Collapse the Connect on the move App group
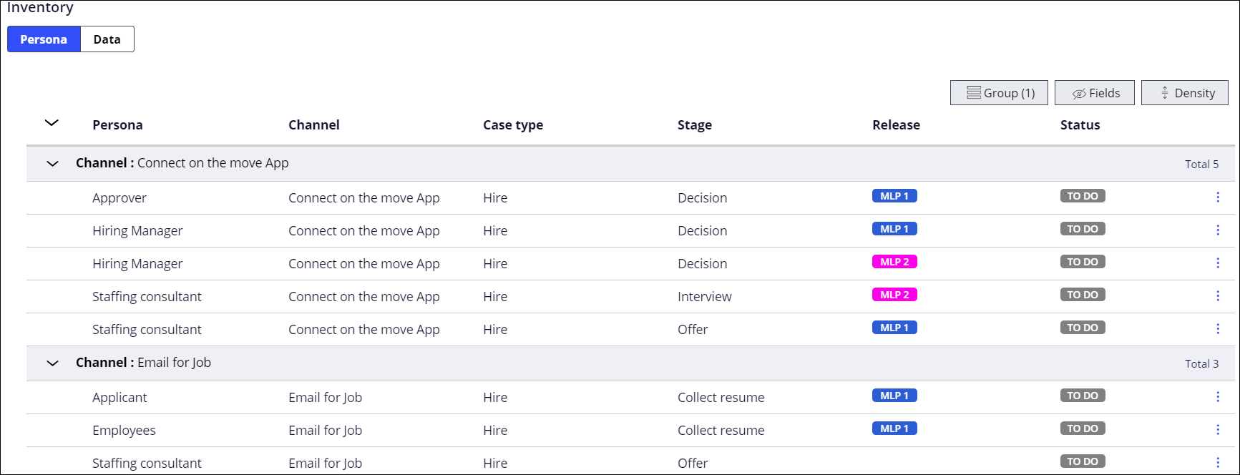 [52, 164]
